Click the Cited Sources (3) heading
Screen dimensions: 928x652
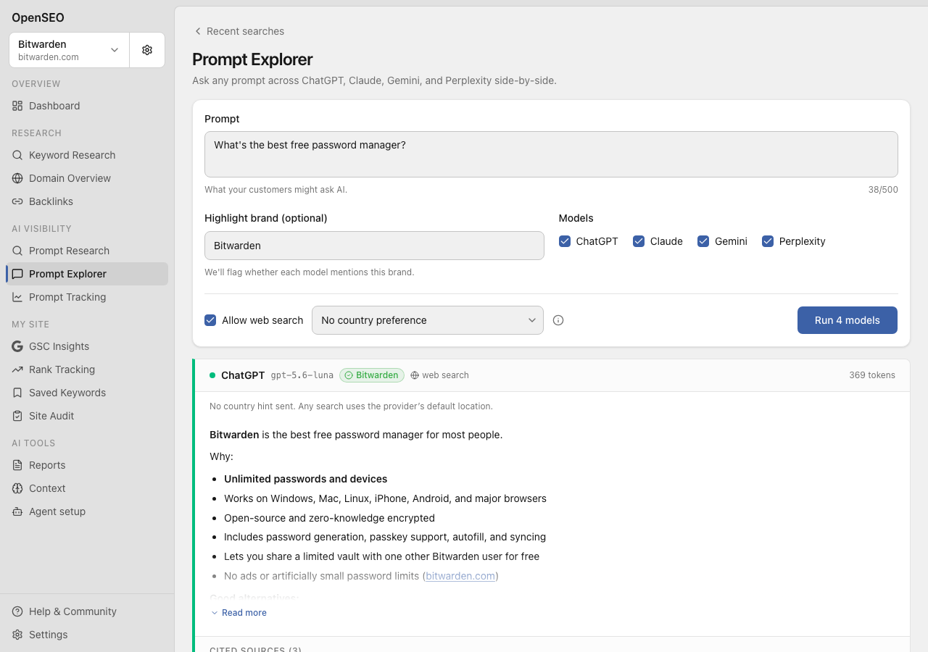[x=255, y=648]
